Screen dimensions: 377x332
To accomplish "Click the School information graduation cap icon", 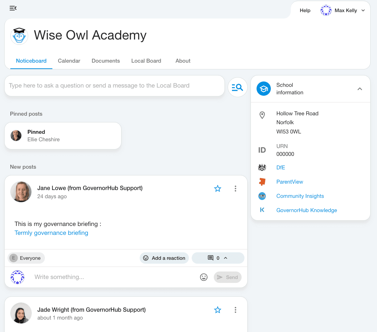I will click(264, 89).
